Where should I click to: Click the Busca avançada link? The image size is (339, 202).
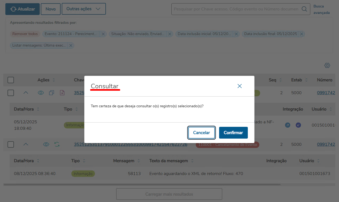click(x=322, y=9)
